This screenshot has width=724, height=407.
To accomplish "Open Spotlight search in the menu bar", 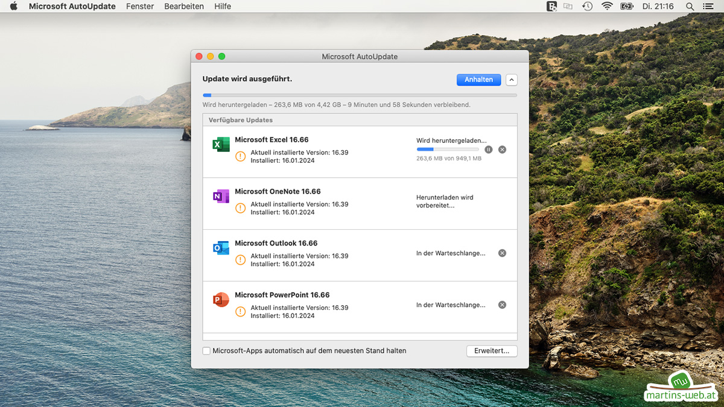I will (x=690, y=6).
